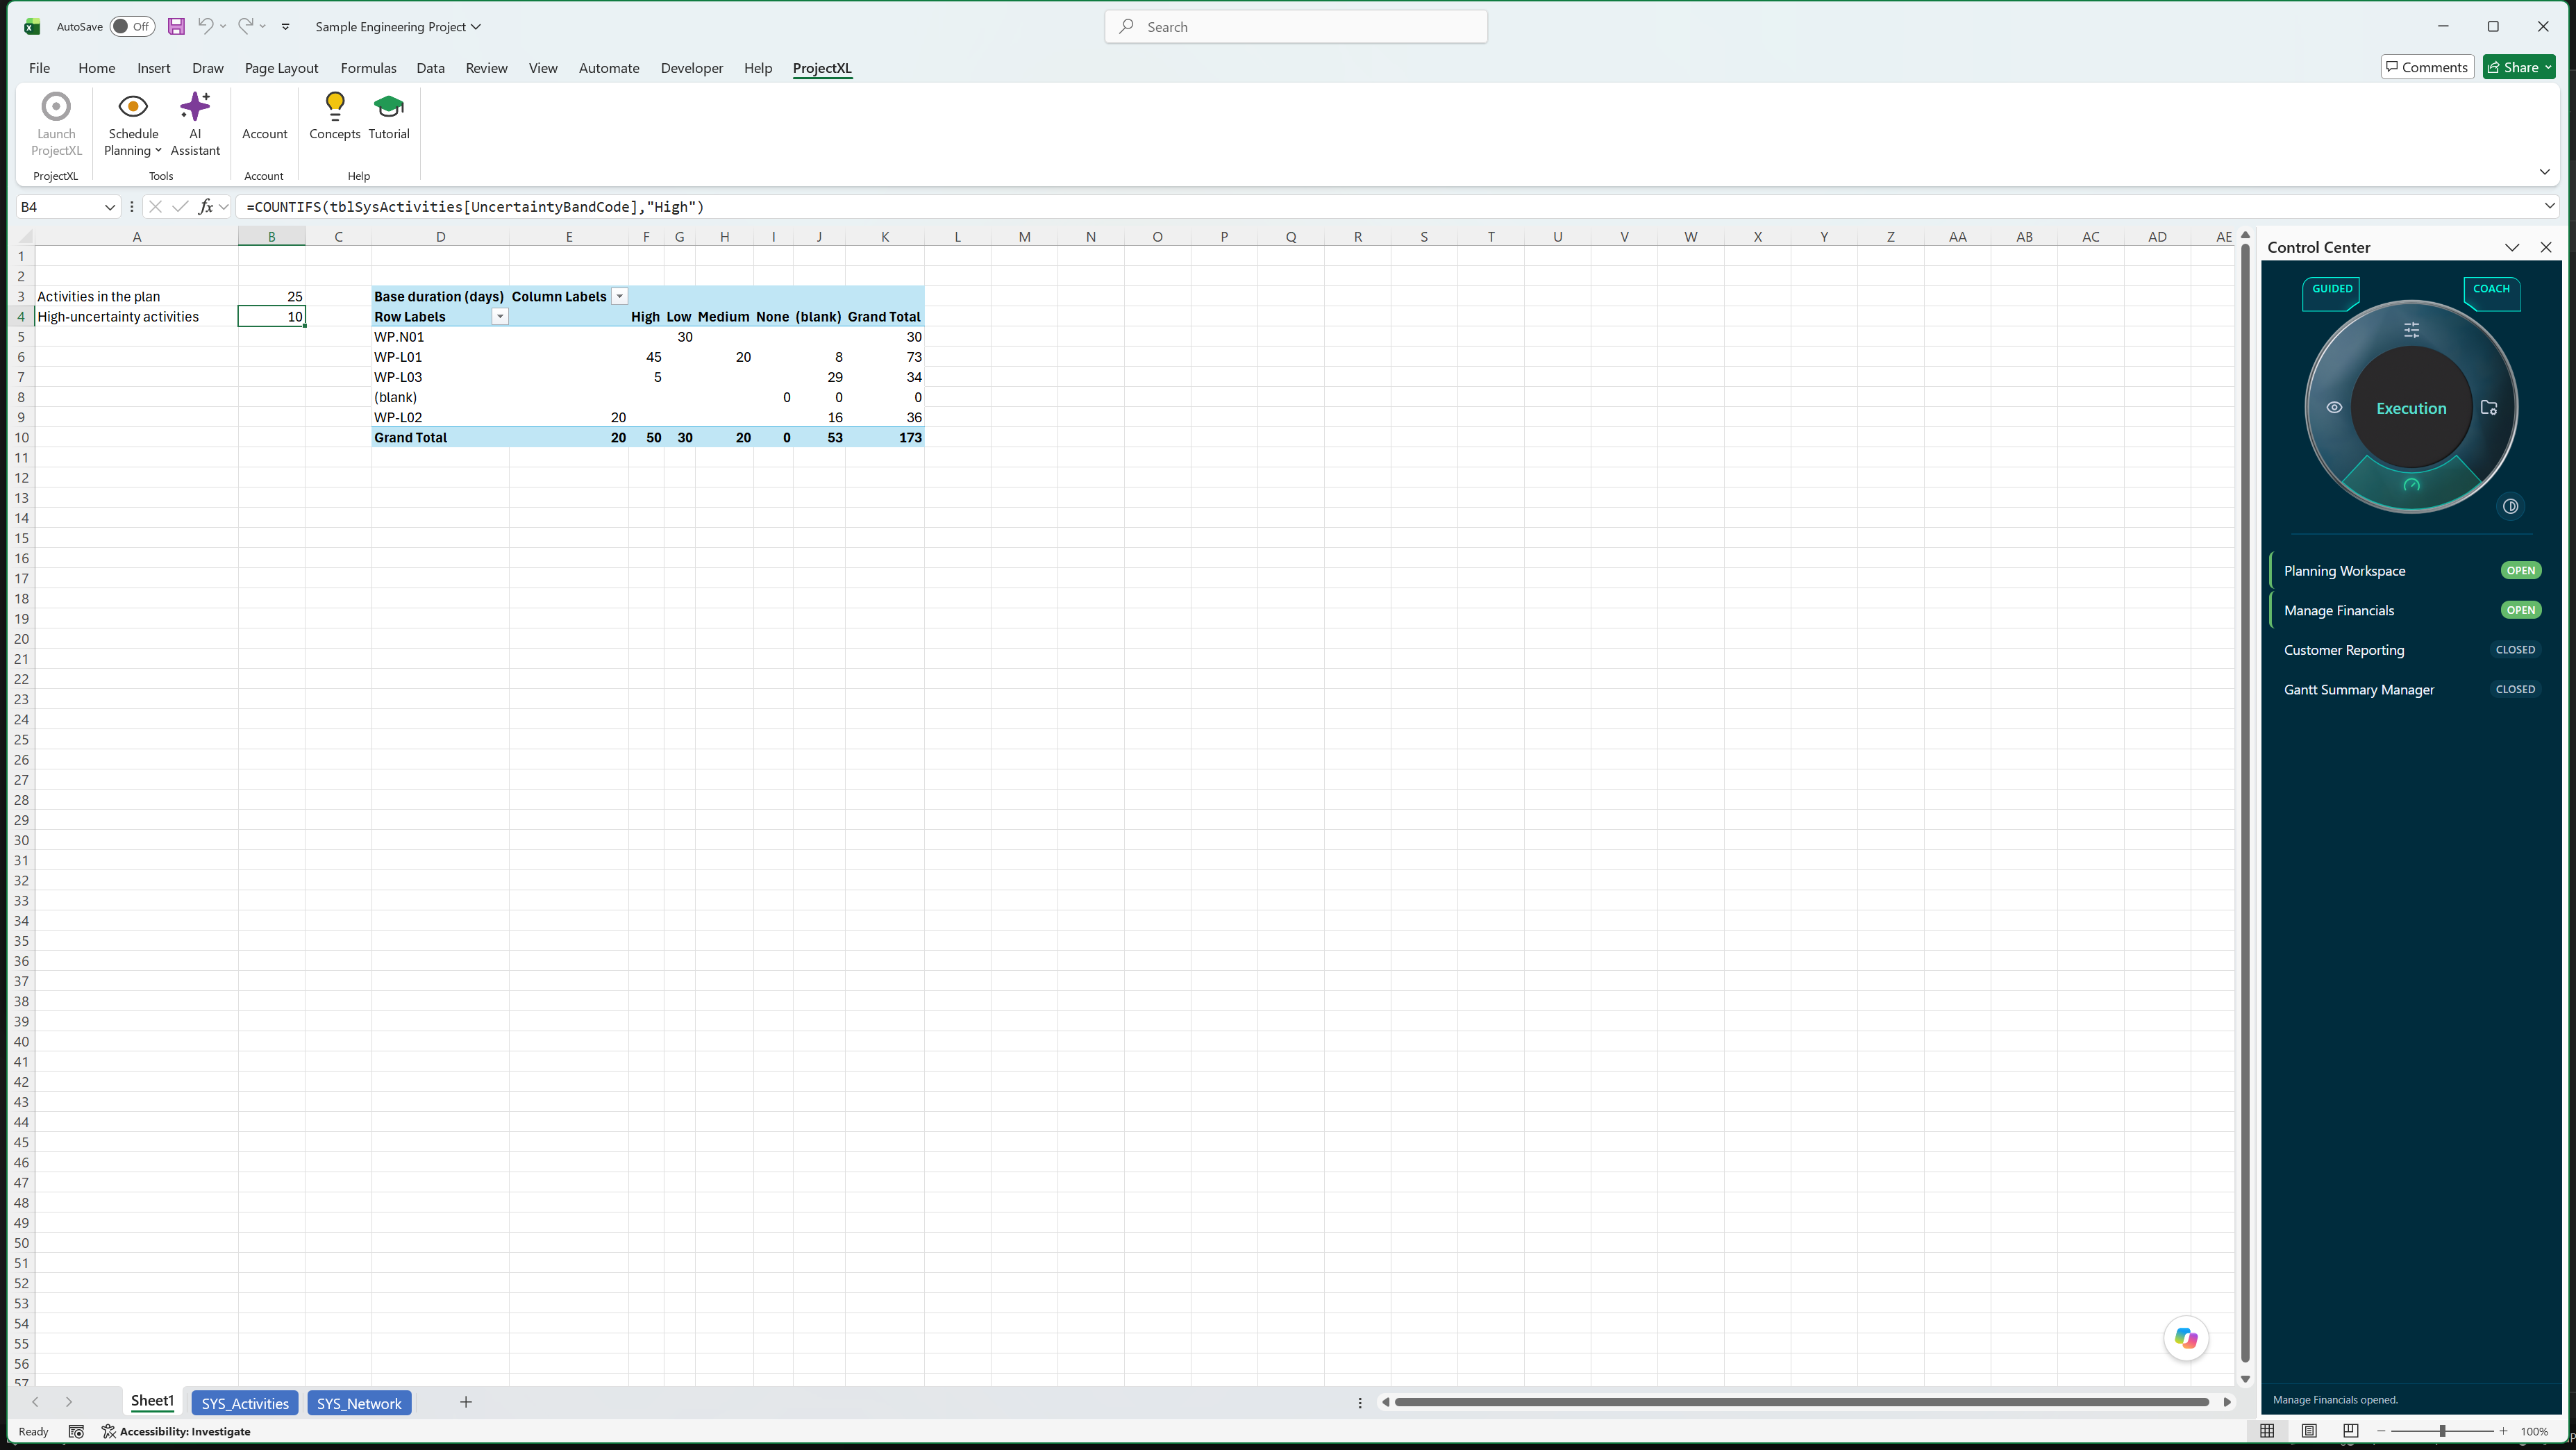
Task: Switch to the SYS_Activities sheet
Action: click(245, 1403)
